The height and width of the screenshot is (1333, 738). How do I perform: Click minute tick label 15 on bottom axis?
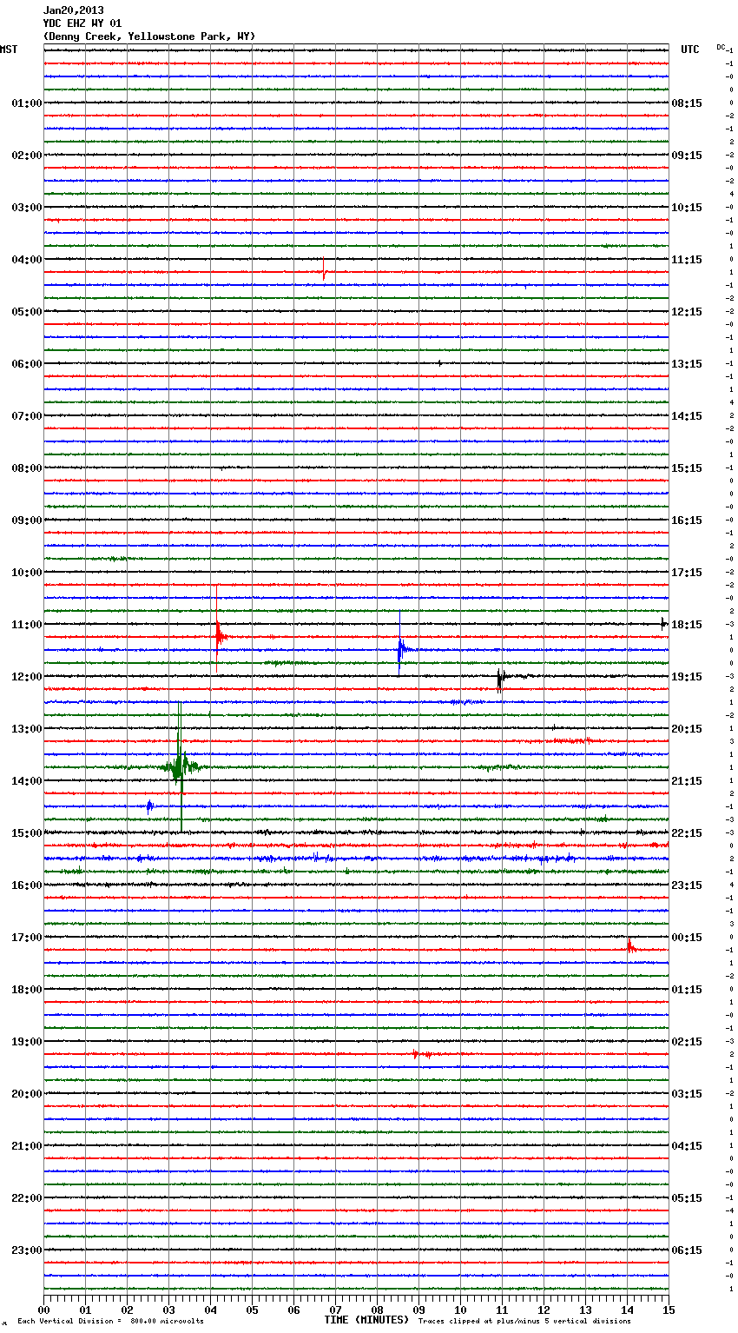tap(669, 1310)
